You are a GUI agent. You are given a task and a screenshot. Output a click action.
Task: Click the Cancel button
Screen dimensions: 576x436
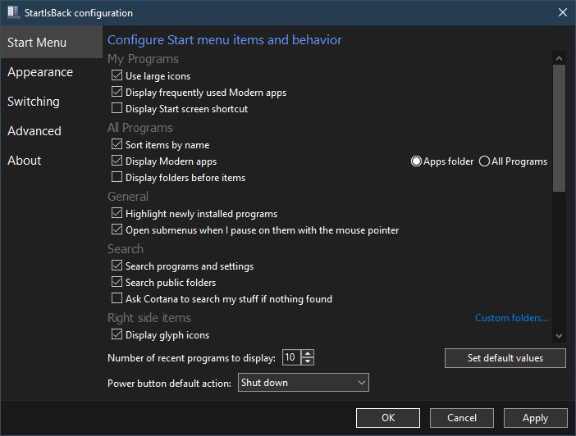(x=462, y=418)
